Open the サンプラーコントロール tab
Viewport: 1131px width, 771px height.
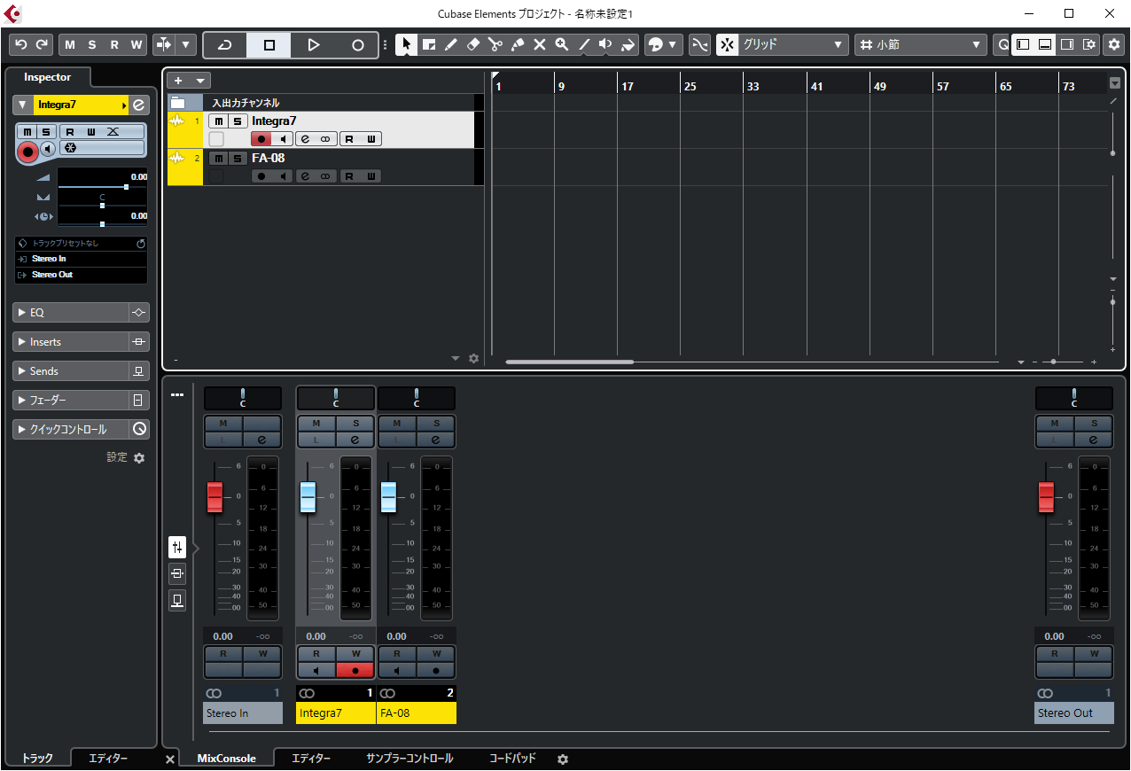point(409,759)
